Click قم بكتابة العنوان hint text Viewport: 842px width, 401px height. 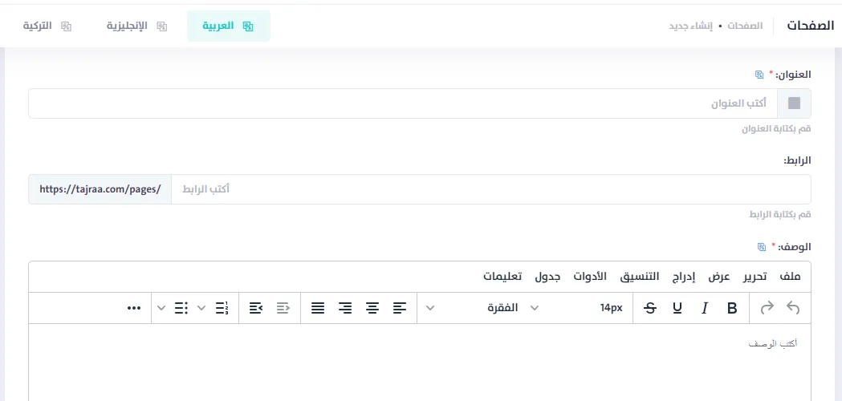tap(776, 129)
